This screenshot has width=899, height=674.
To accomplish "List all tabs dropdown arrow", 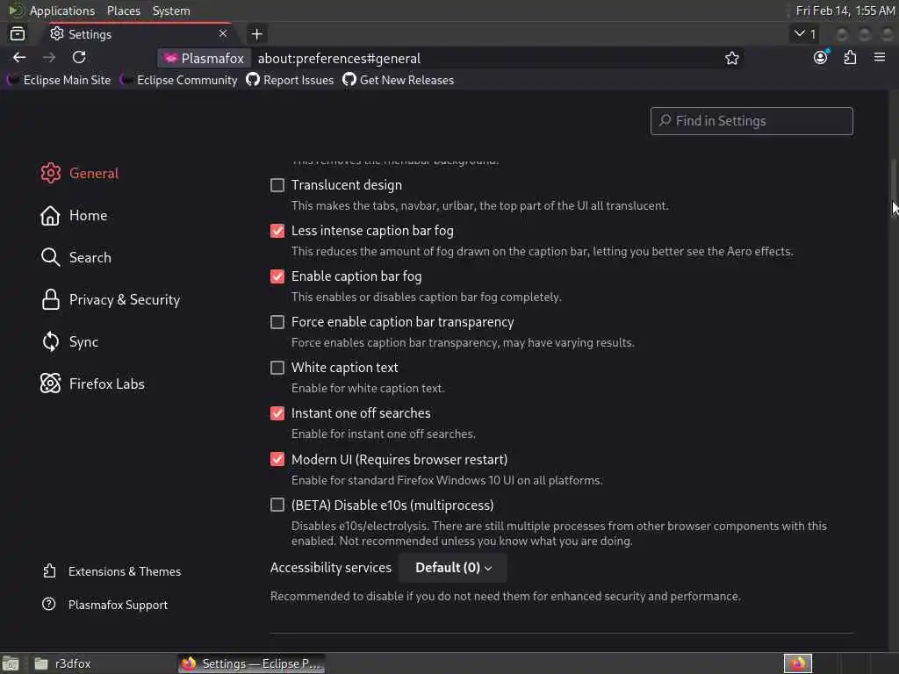I will pyautogui.click(x=805, y=34).
